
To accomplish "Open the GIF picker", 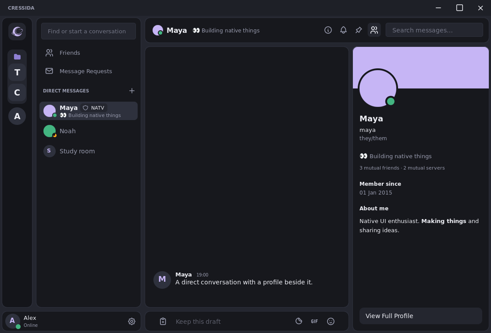I will point(314,322).
